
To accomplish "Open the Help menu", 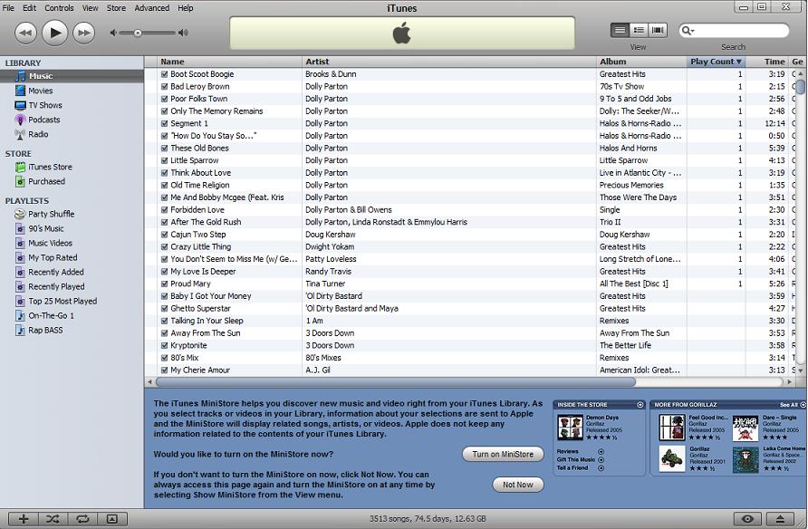I will 186,8.
